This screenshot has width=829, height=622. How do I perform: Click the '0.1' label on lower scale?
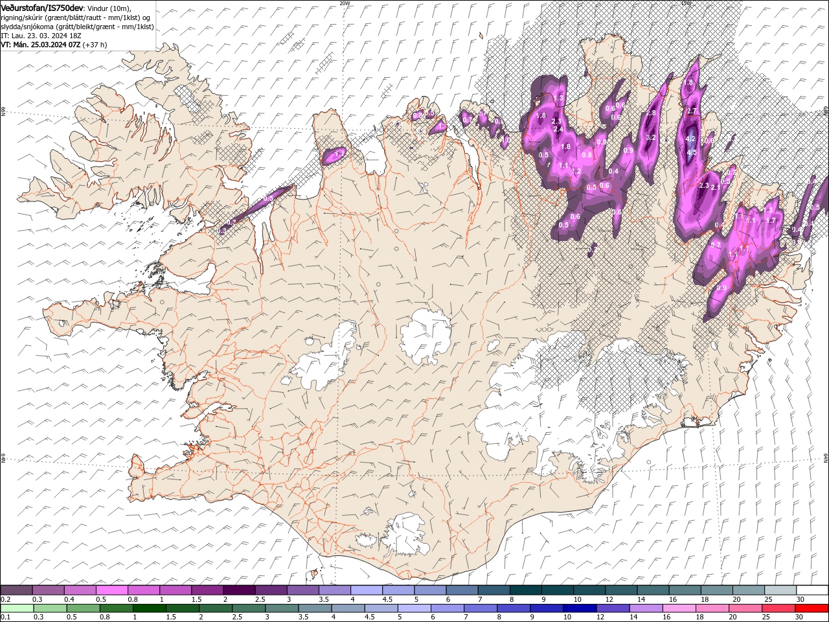tap(5, 617)
